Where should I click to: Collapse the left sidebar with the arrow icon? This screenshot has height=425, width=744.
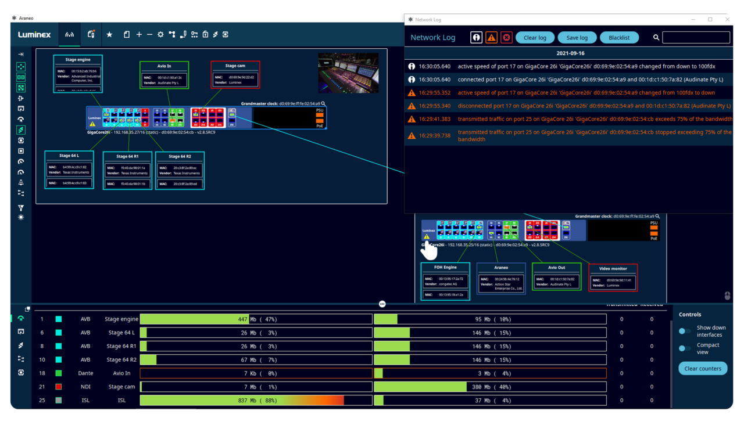click(x=21, y=55)
